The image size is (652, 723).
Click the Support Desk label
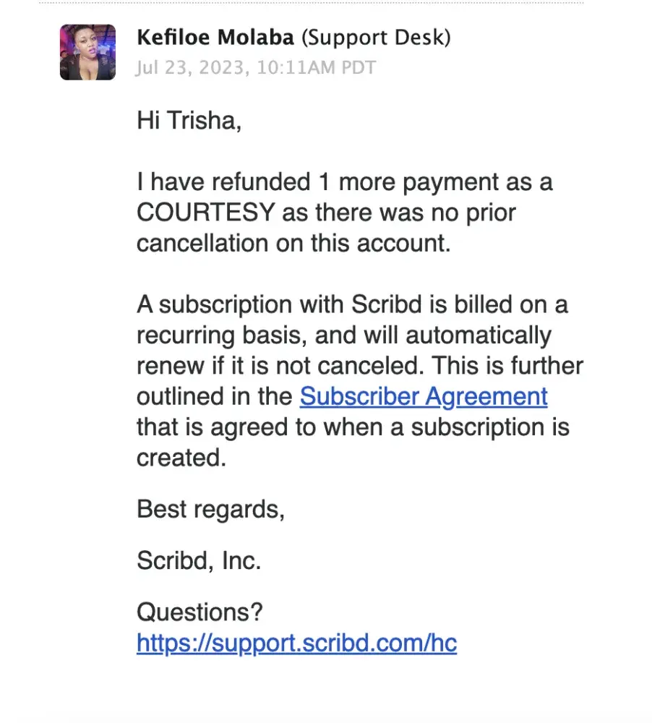pyautogui.click(x=375, y=37)
